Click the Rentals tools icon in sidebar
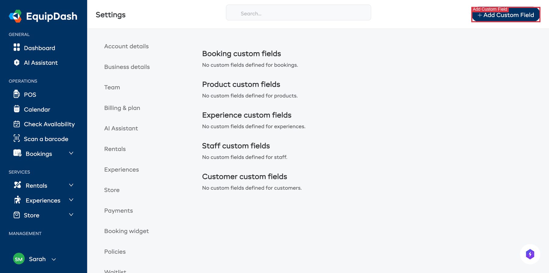The image size is (549, 273). tap(17, 185)
